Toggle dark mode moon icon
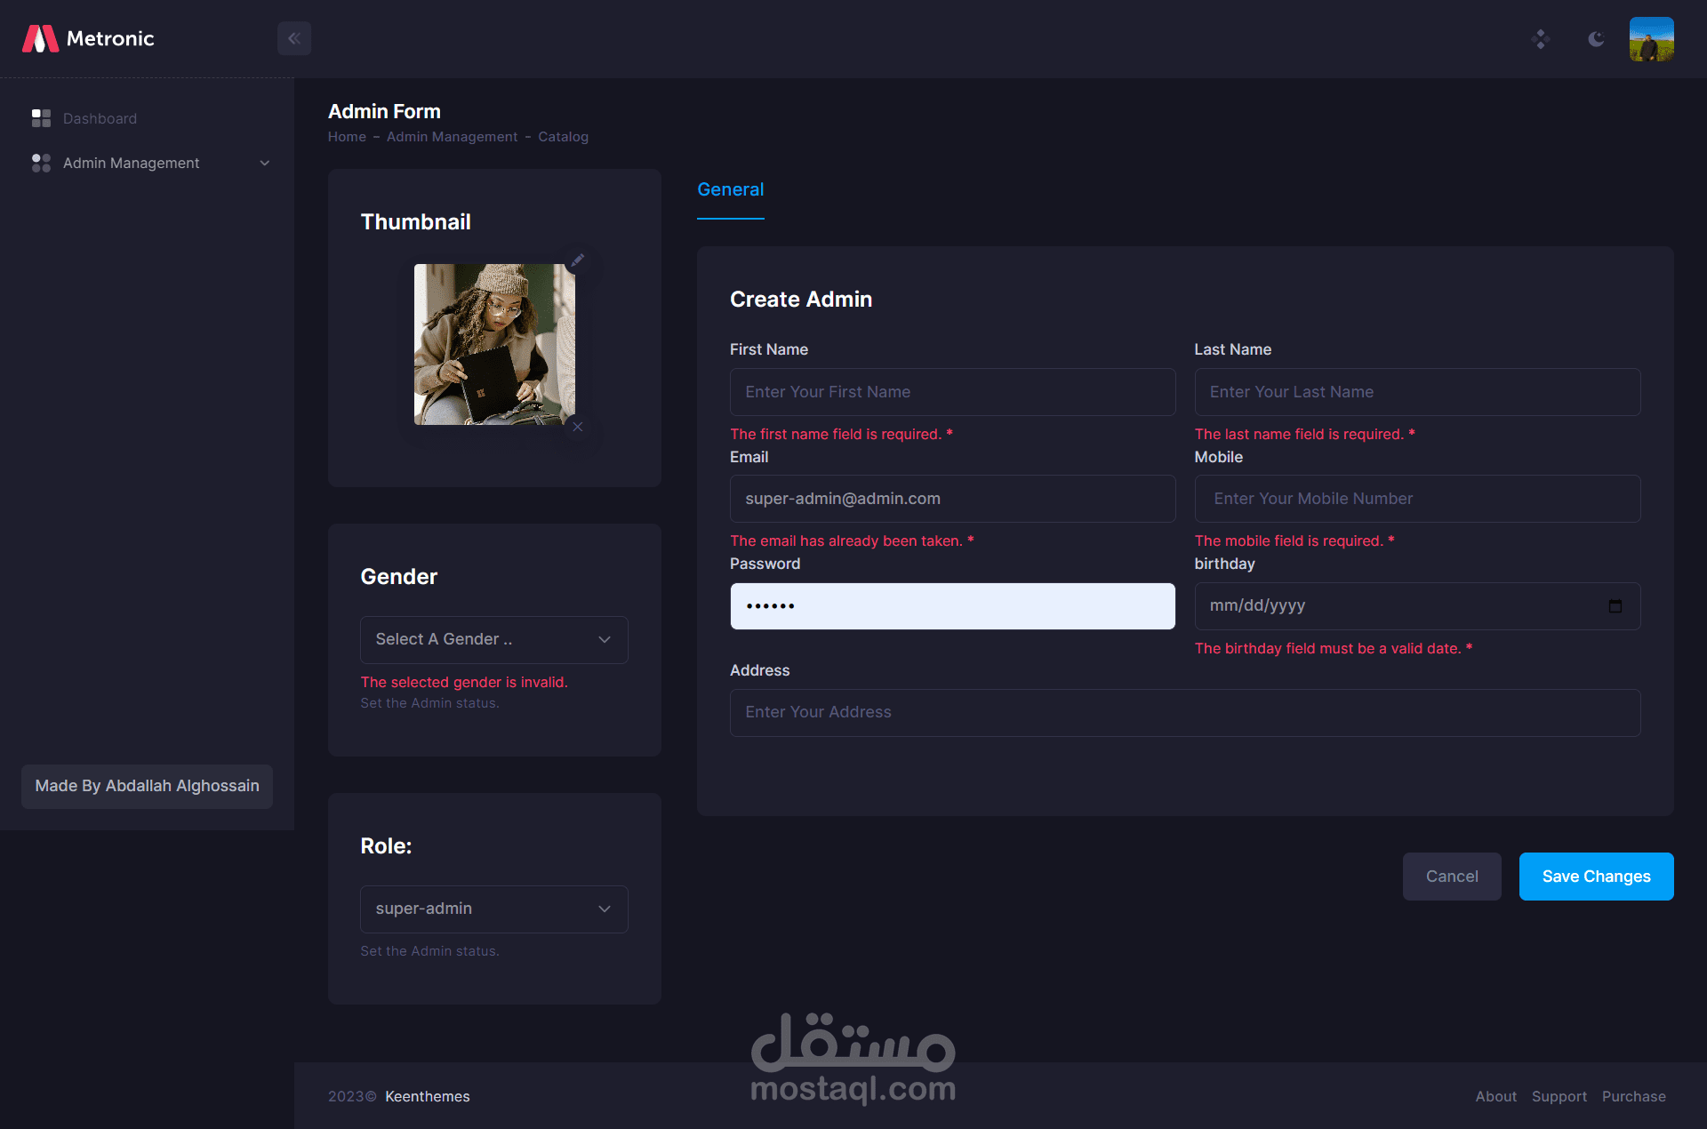 pyautogui.click(x=1596, y=39)
